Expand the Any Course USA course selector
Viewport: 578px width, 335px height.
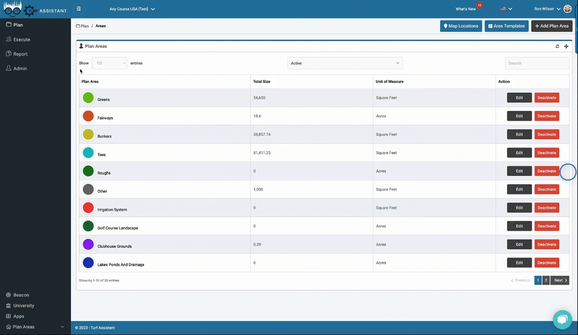132,9
